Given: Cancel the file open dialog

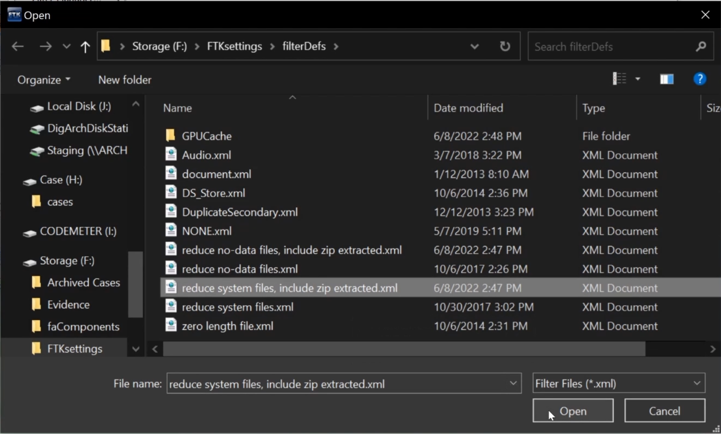Looking at the screenshot, I should (x=665, y=411).
